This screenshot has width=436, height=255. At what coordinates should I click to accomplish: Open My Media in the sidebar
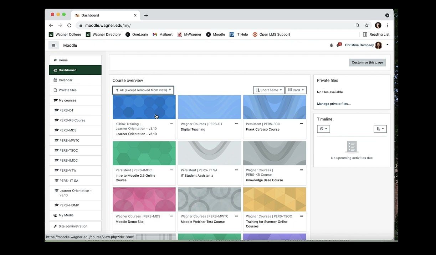75,215
